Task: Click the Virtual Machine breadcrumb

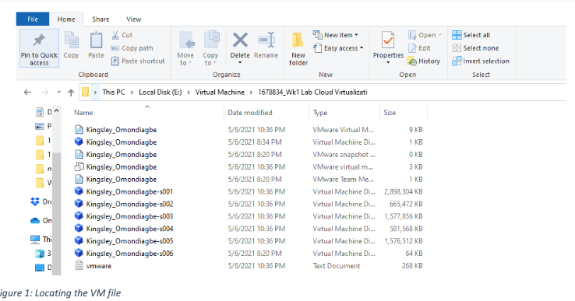Action: [220, 93]
